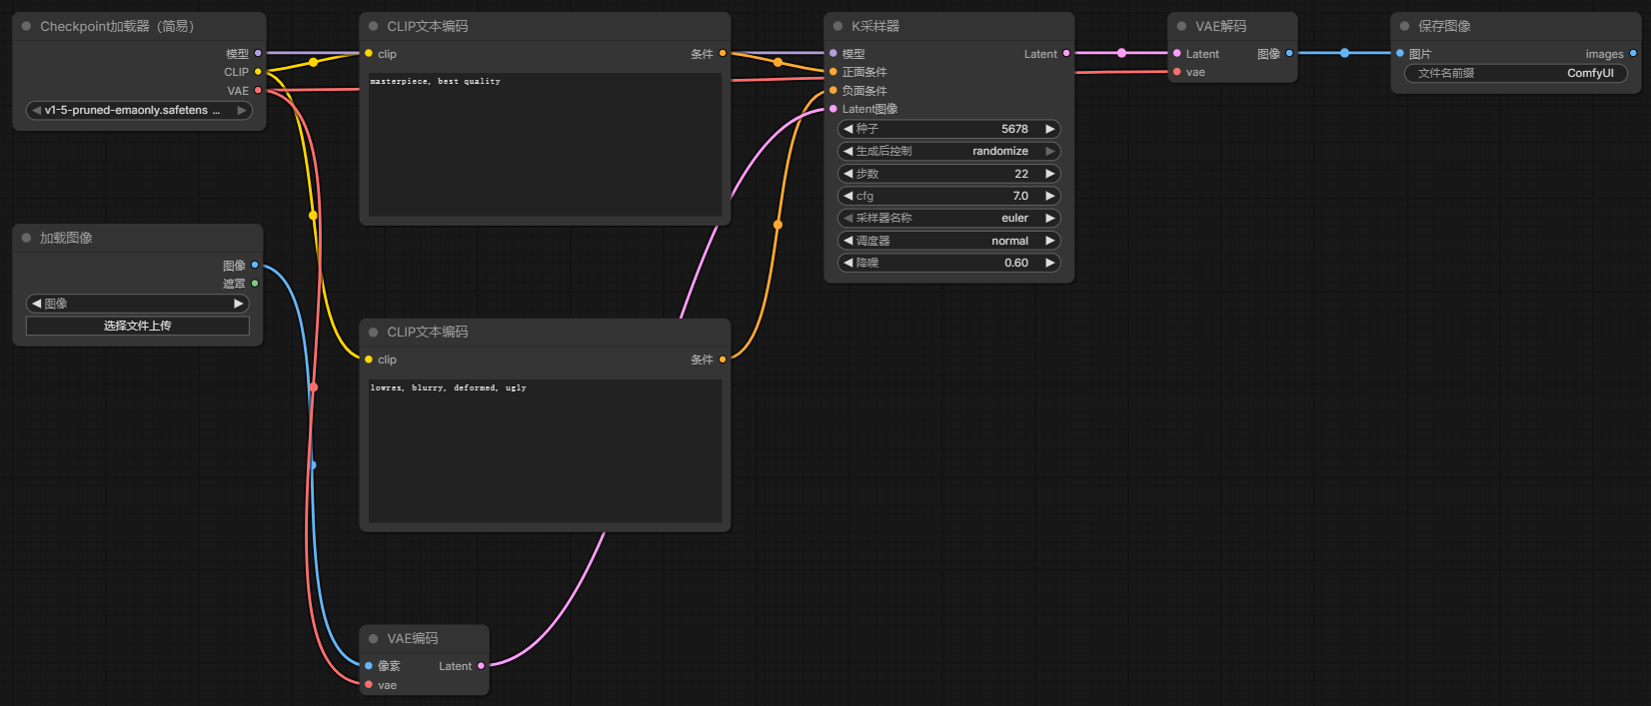Viewport: 1651px width, 706px height.
Task: Click 条件 output socket of lower CLIP文本编码
Action: pos(723,359)
